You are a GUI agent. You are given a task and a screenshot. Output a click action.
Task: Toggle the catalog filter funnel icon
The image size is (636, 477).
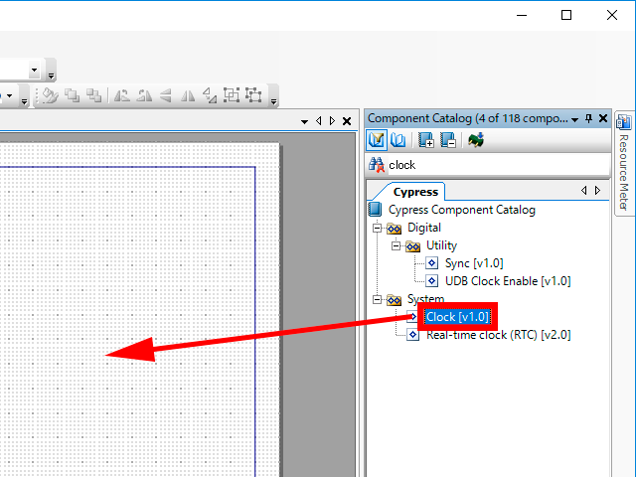[x=377, y=140]
